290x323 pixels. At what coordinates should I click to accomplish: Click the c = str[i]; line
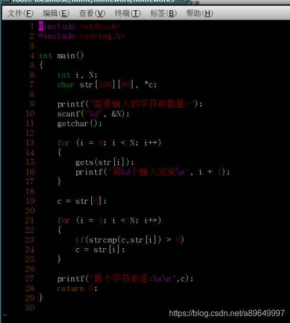pos(100,250)
